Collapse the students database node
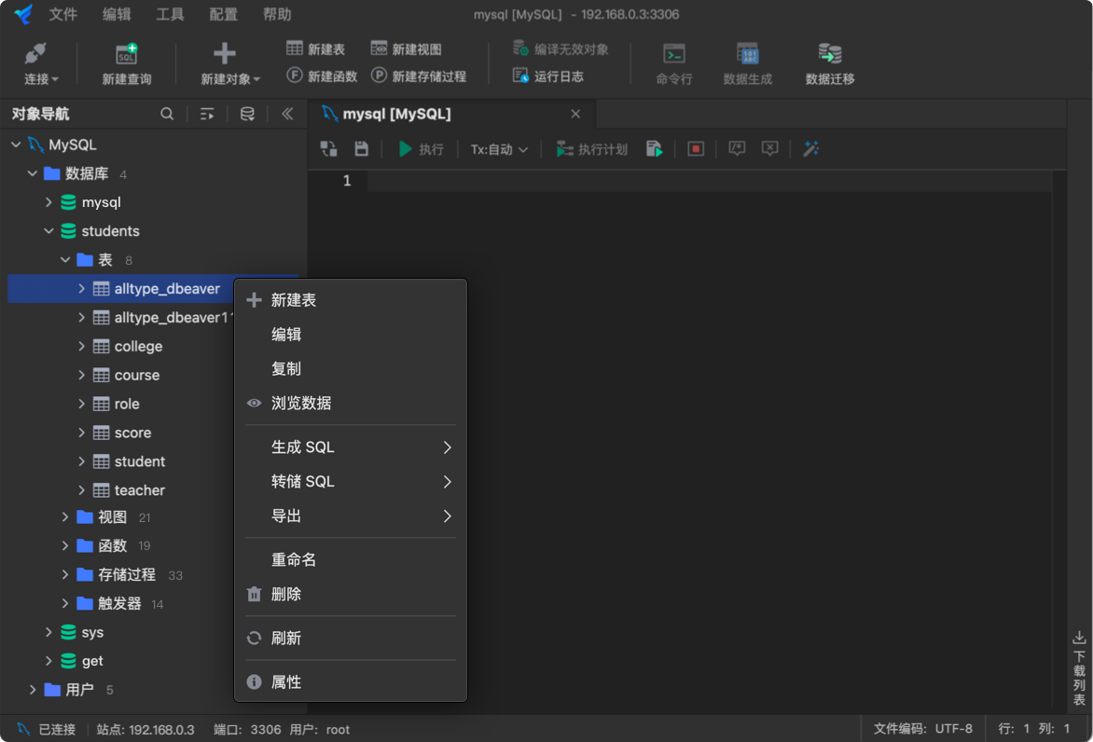Viewport: 1093px width, 742px height. pos(48,230)
